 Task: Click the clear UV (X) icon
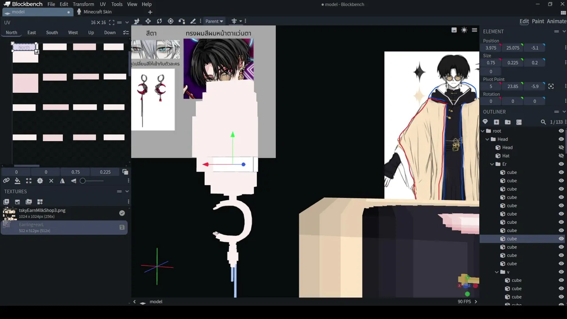51,181
